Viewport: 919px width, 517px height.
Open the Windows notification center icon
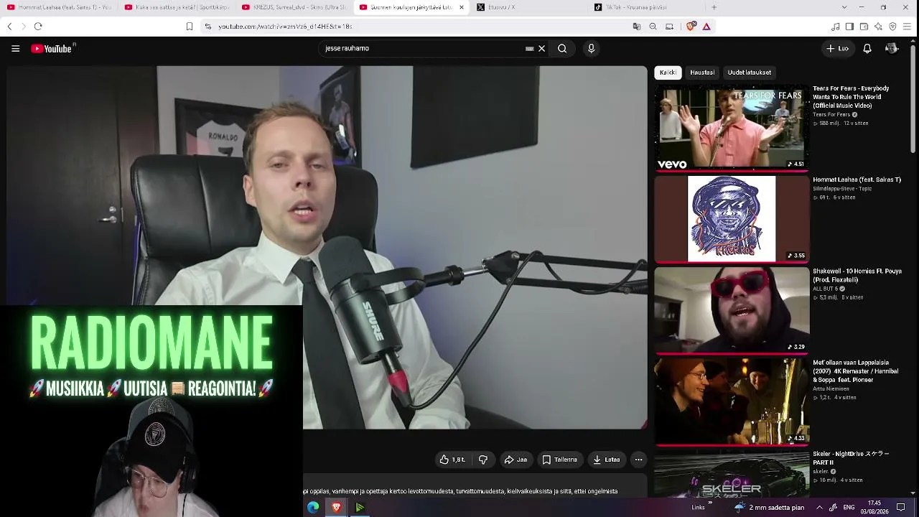point(901,508)
